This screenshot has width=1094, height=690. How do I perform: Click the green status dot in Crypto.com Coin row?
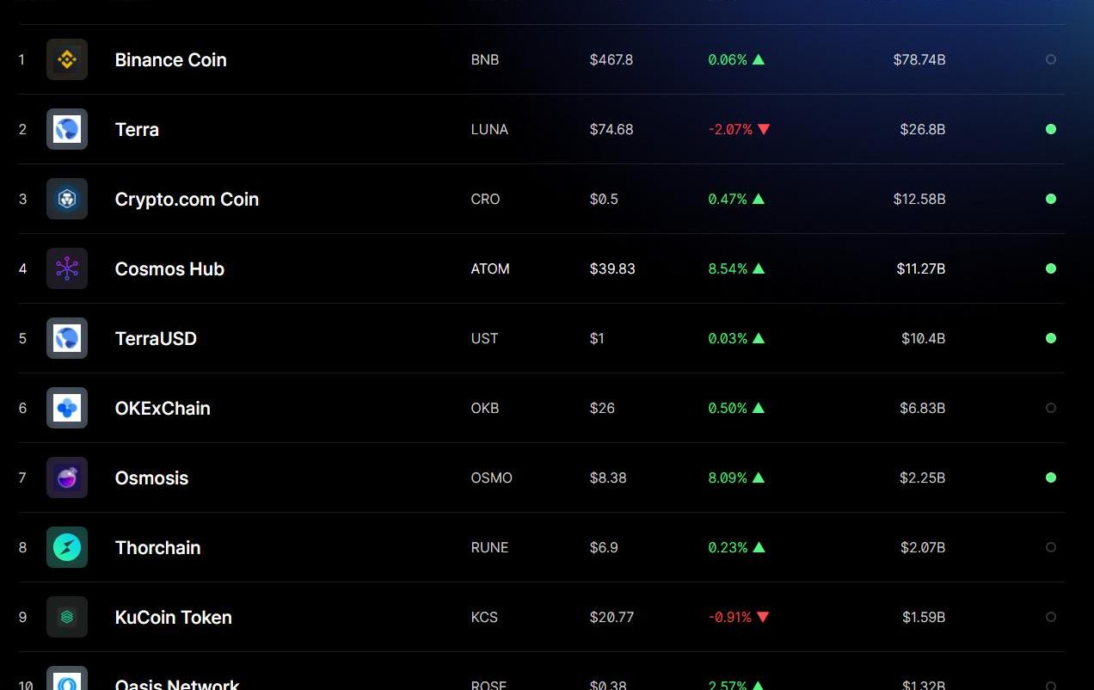(x=1051, y=199)
